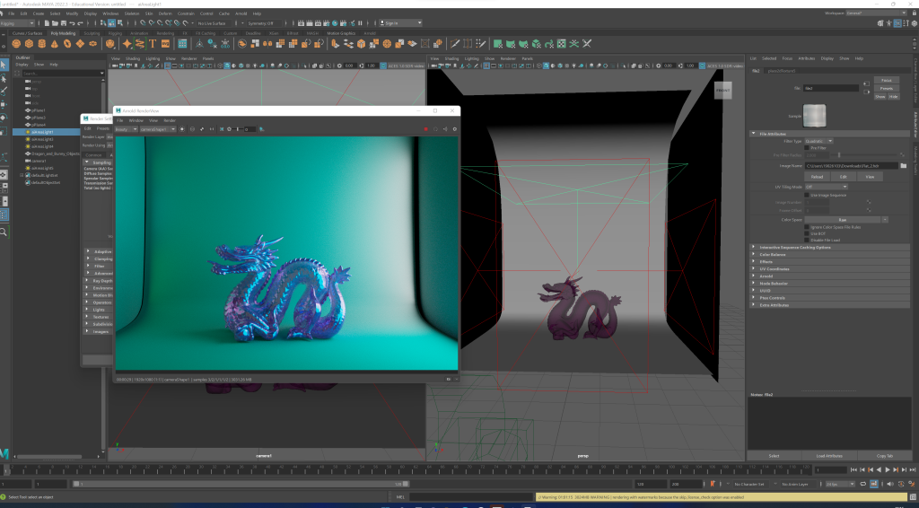Screen dimensions: 919x508
Task: Create a polygon torus from the shelf
Action: [67, 44]
